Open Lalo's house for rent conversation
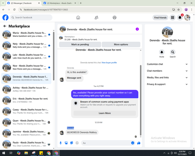195x156 pixels. click(26, 57)
